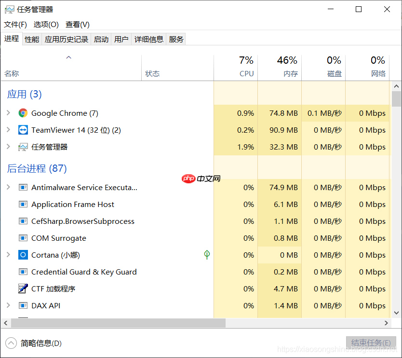Click the CTF 加载程序 icon
402x358 pixels.
point(23,289)
